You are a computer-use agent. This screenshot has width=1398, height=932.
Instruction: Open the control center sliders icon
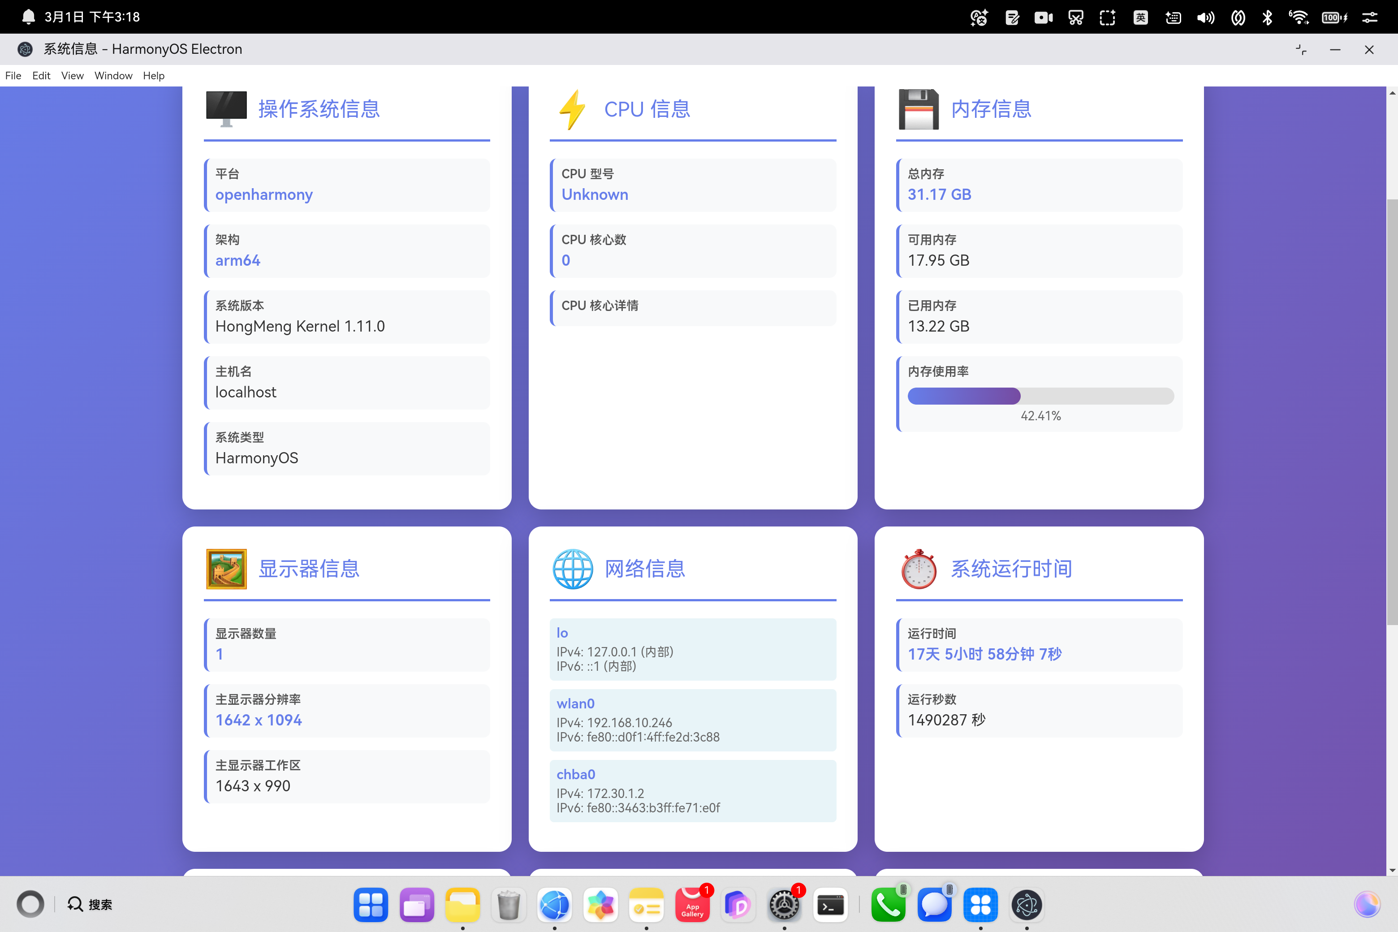point(1369,17)
